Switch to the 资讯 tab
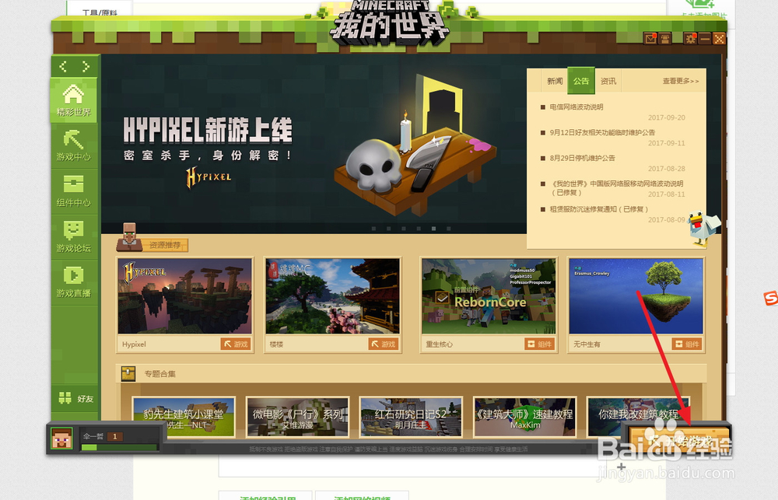The height and width of the screenshot is (500, 778). tap(608, 81)
